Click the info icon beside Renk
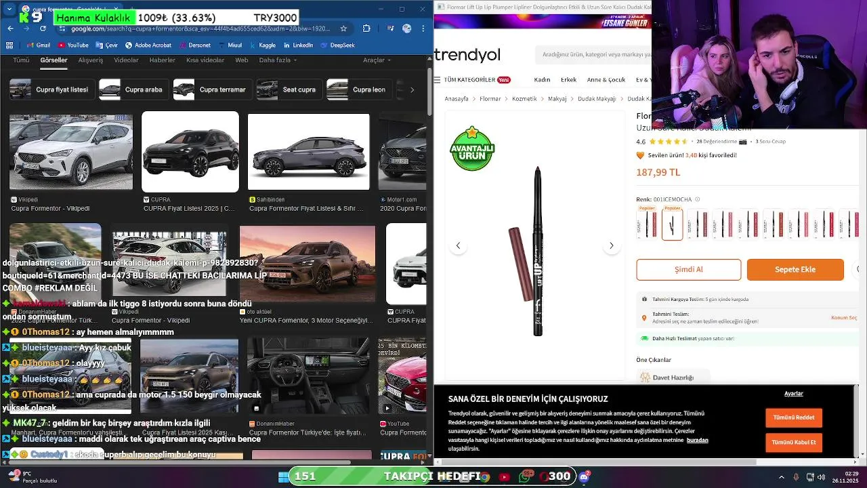Screen dimensions: 867x488 pos(698,200)
